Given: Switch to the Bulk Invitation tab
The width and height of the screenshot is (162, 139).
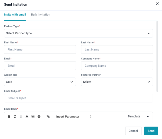Looking at the screenshot, I should pyautogui.click(x=41, y=15).
